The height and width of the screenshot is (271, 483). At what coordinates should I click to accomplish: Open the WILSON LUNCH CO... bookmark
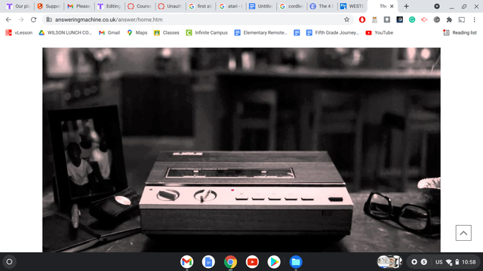click(x=65, y=32)
